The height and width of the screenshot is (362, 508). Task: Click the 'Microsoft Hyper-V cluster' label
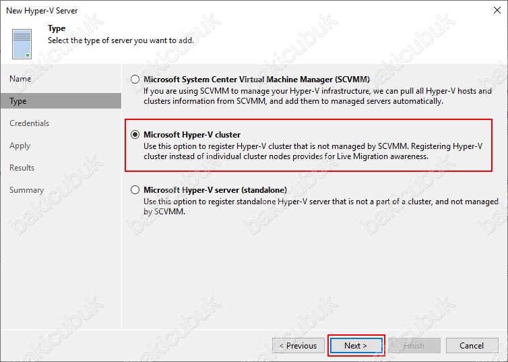pyautogui.click(x=192, y=135)
